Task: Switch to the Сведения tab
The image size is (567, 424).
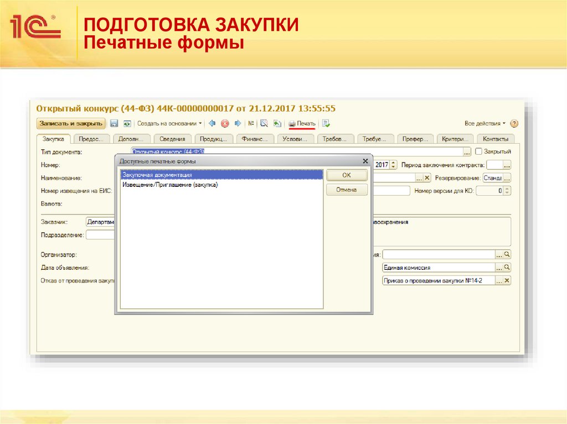Action: click(173, 138)
